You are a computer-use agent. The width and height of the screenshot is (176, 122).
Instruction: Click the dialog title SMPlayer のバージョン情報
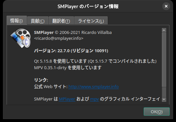[88, 7]
